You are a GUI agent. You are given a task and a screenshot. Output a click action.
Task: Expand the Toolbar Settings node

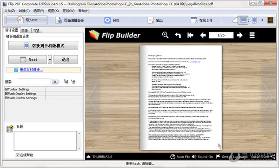pos(7,89)
